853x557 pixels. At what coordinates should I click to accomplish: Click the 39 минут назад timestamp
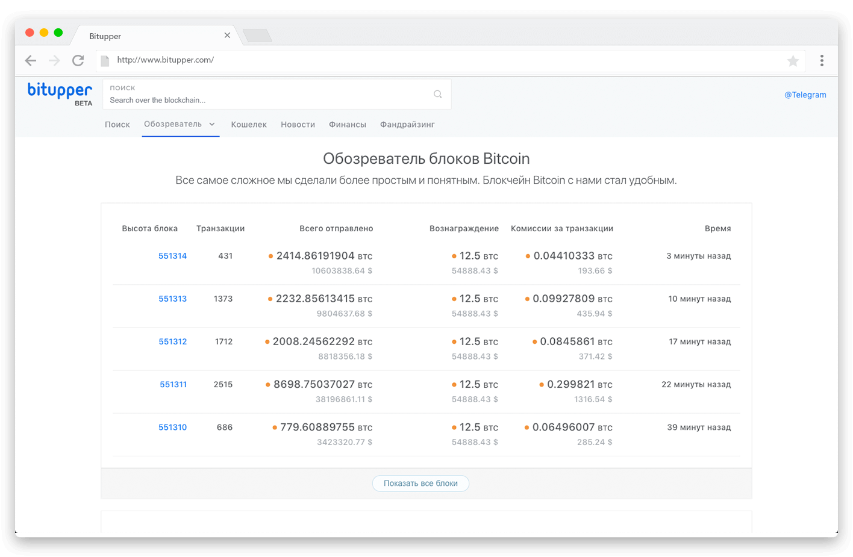tap(699, 427)
